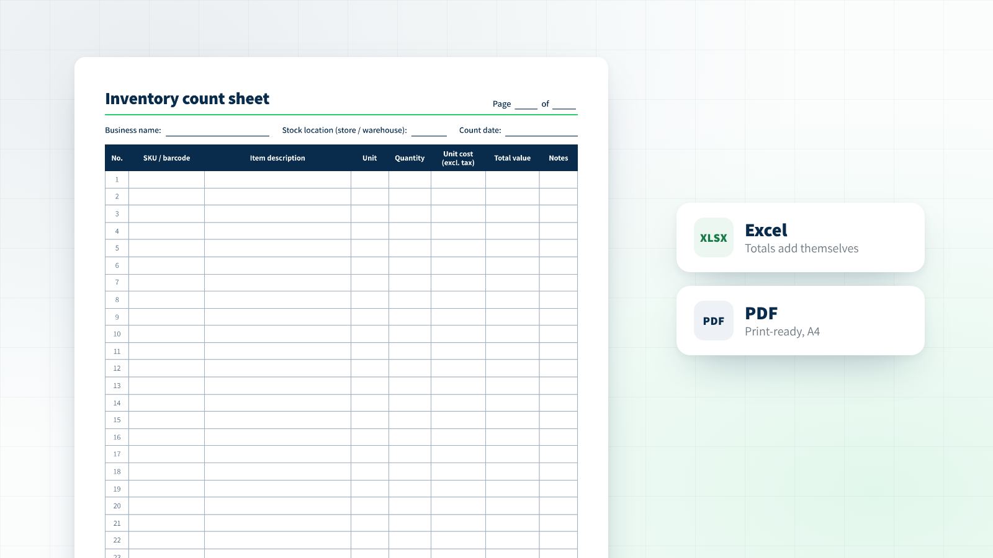Choose the PDF download title

click(x=761, y=313)
